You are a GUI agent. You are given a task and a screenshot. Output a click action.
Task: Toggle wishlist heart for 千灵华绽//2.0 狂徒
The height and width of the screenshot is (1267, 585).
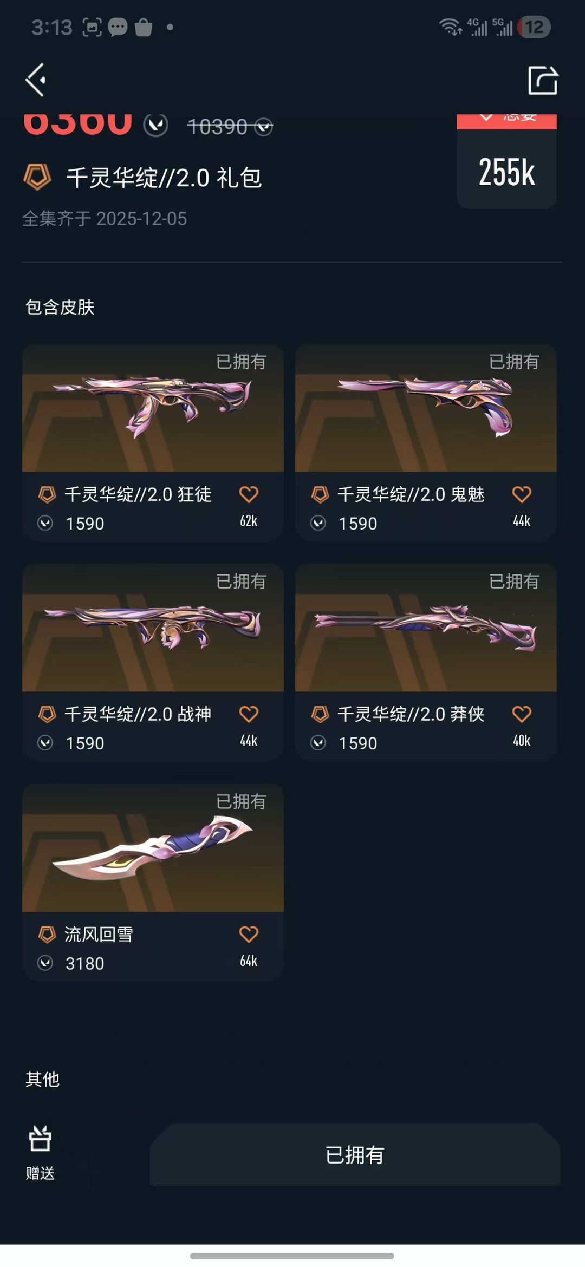click(x=249, y=494)
